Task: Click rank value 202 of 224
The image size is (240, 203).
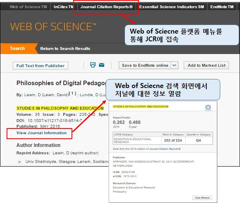Action: click(173, 140)
